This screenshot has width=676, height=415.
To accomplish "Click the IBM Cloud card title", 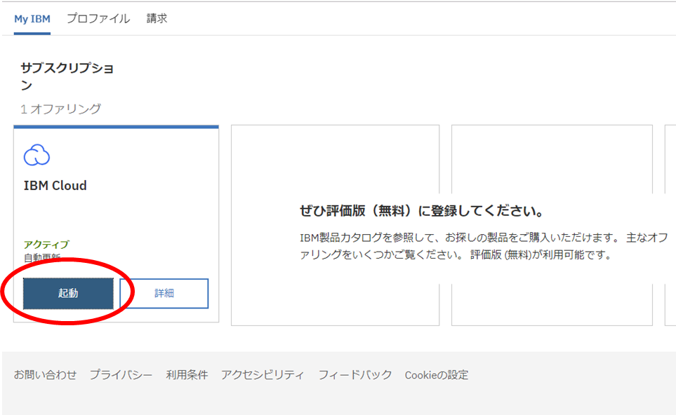I will click(x=55, y=186).
